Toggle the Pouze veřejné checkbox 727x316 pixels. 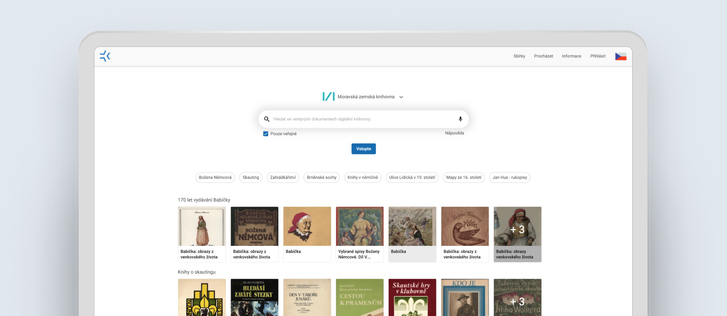point(266,134)
